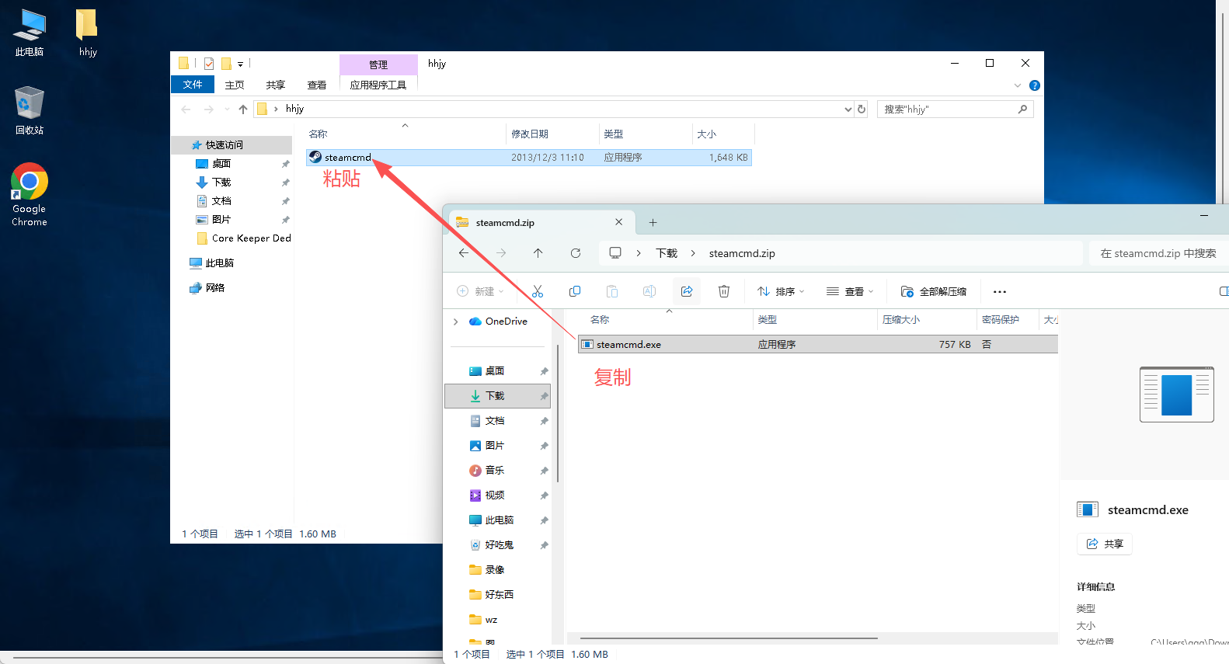Image resolution: width=1229 pixels, height=664 pixels.
Task: Click the Share icon in zip toolbar
Action: click(x=687, y=291)
